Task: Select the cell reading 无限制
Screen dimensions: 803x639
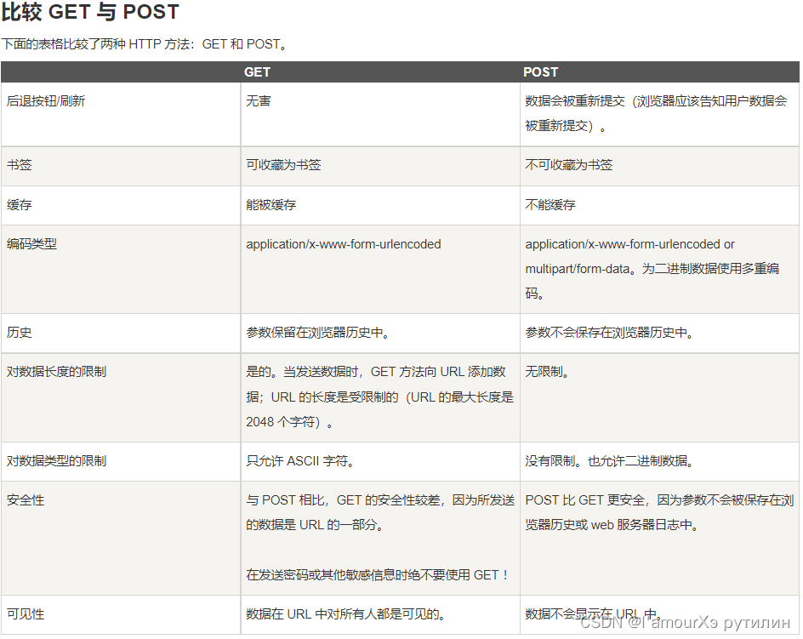Action: click(550, 372)
